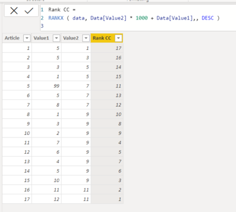Select Article cell 13
The width and height of the screenshot is (236, 212).
tap(17, 161)
